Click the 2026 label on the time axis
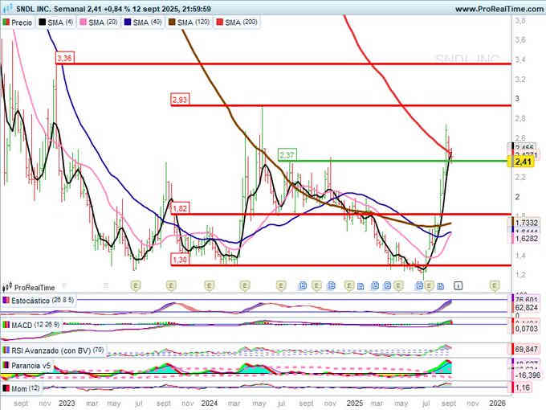 (497, 403)
